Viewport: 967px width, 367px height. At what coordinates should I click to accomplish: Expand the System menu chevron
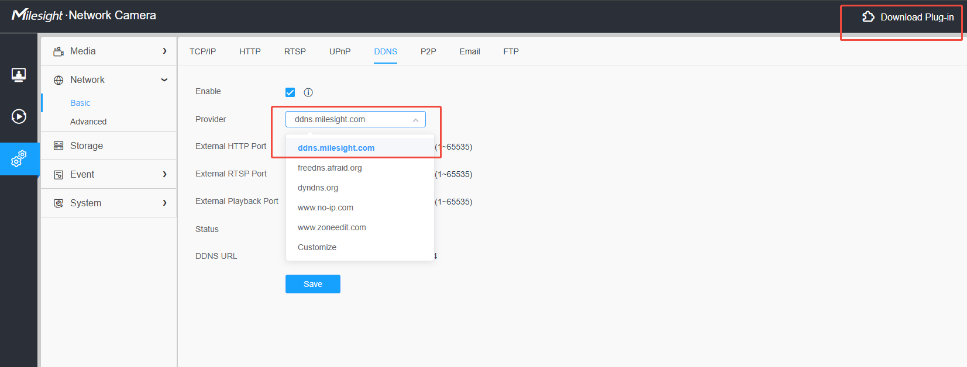click(164, 203)
